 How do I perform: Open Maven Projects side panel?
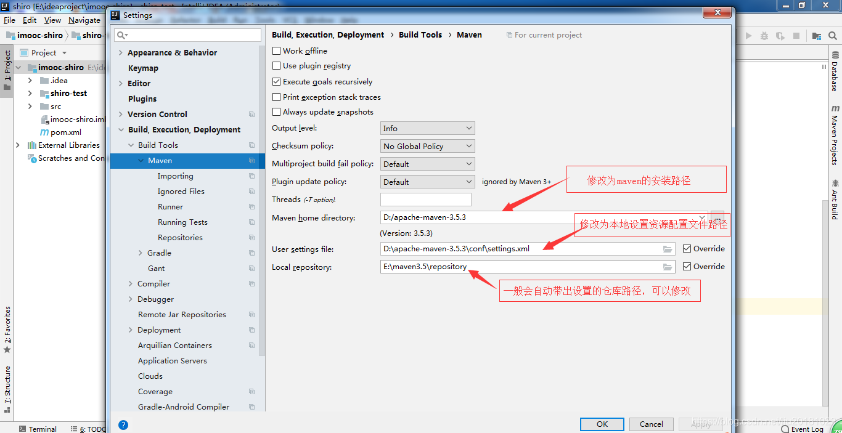tap(835, 135)
